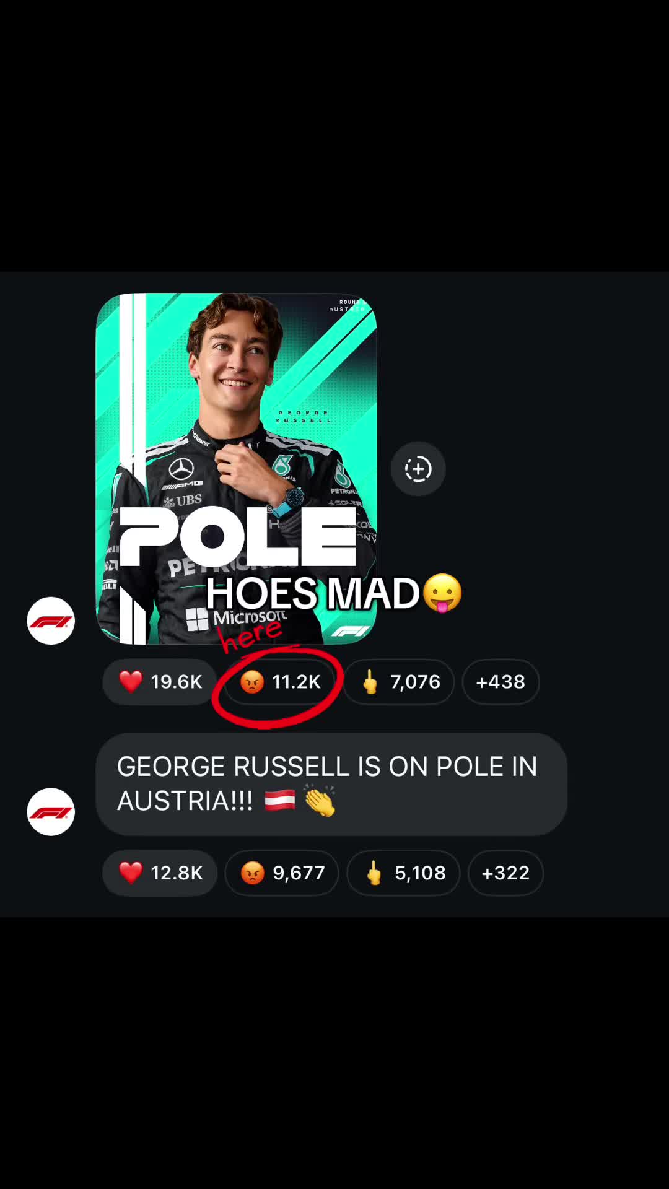This screenshot has width=669, height=1189.
Task: Tap the clapping hands emoji in the message
Action: 320,801
